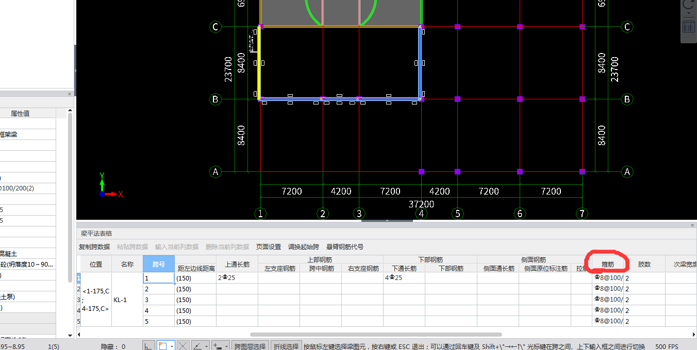Select the 位置 column header
697x350 pixels.
click(96, 264)
